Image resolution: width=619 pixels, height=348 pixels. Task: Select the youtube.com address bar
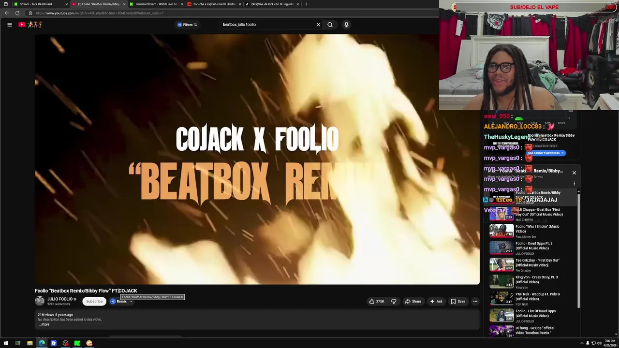click(x=232, y=13)
